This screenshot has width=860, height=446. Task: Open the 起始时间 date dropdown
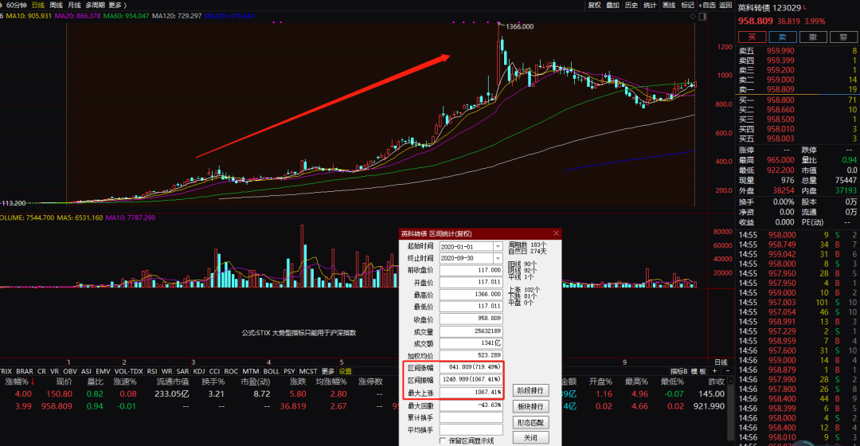click(x=498, y=246)
